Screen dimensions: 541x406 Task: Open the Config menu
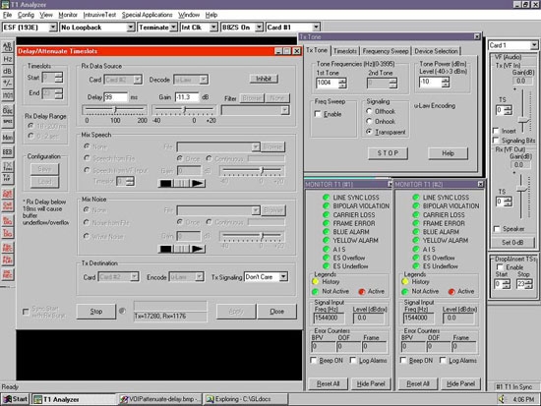[26, 15]
